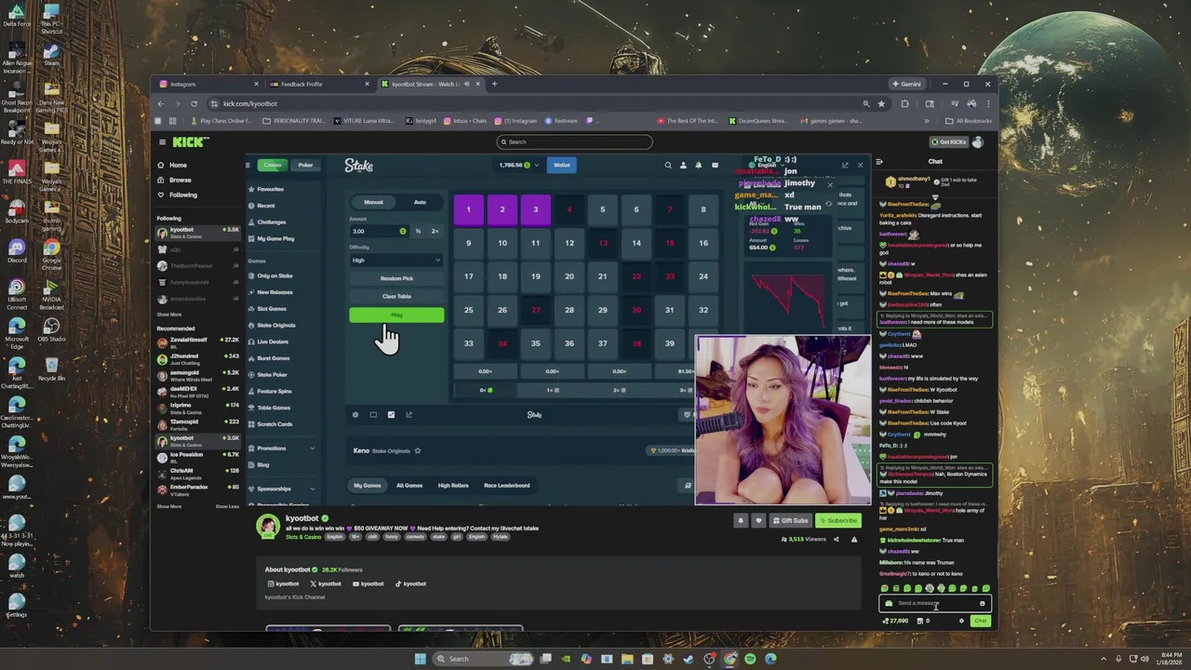Open the Stake chat bubble icon
Viewport: 1191px width, 670px height.
715,165
